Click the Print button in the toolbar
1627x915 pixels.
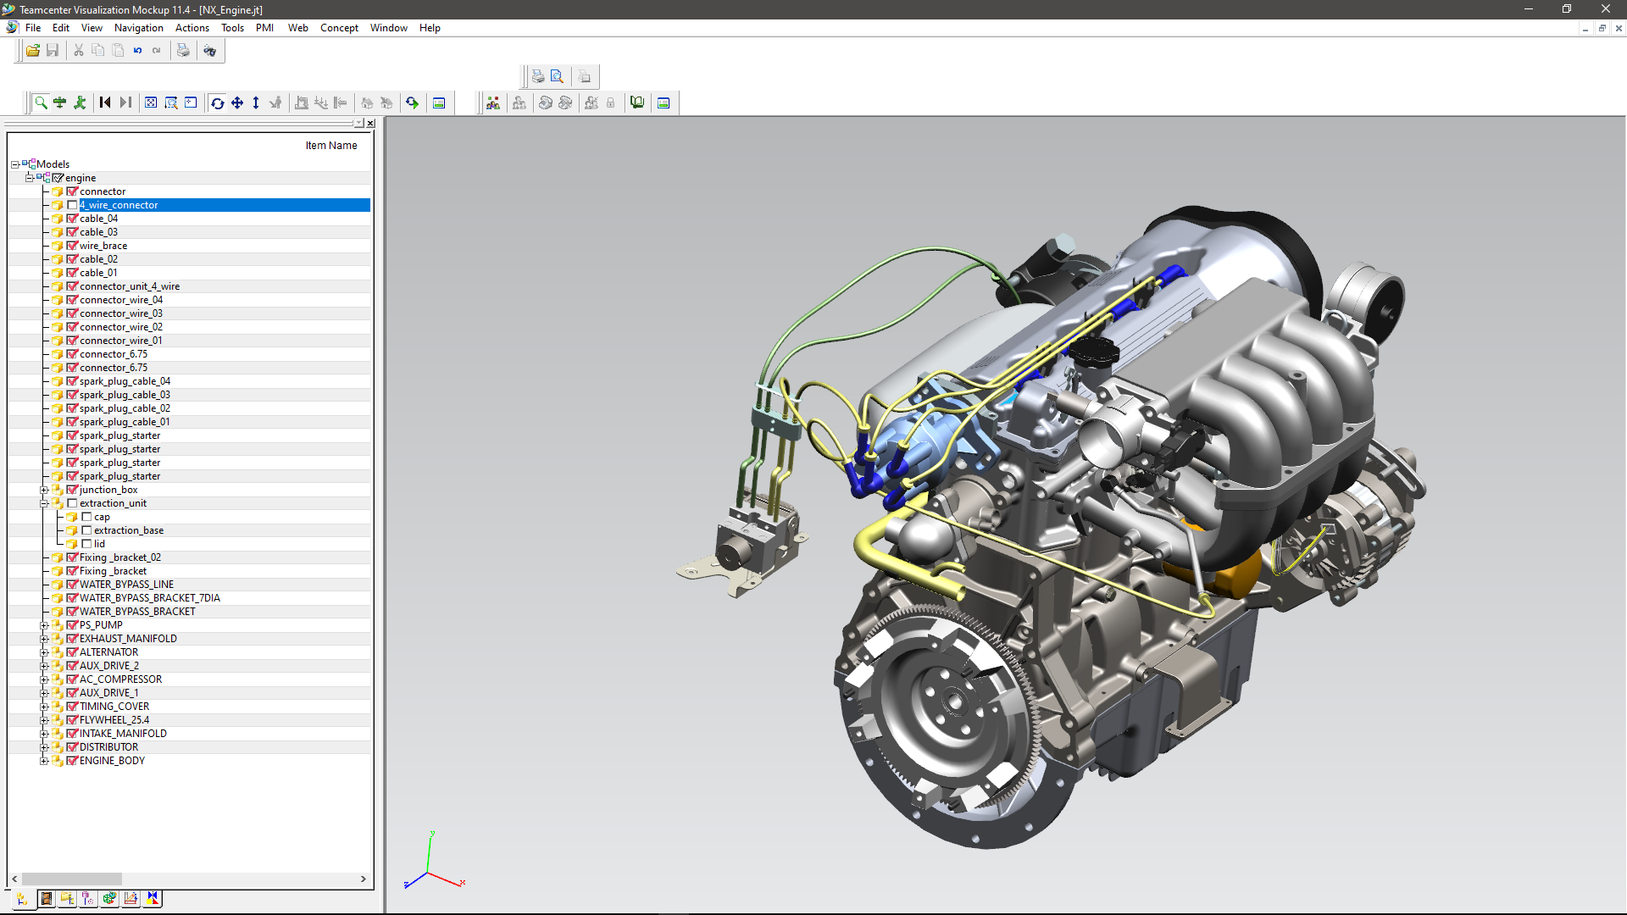(x=184, y=50)
